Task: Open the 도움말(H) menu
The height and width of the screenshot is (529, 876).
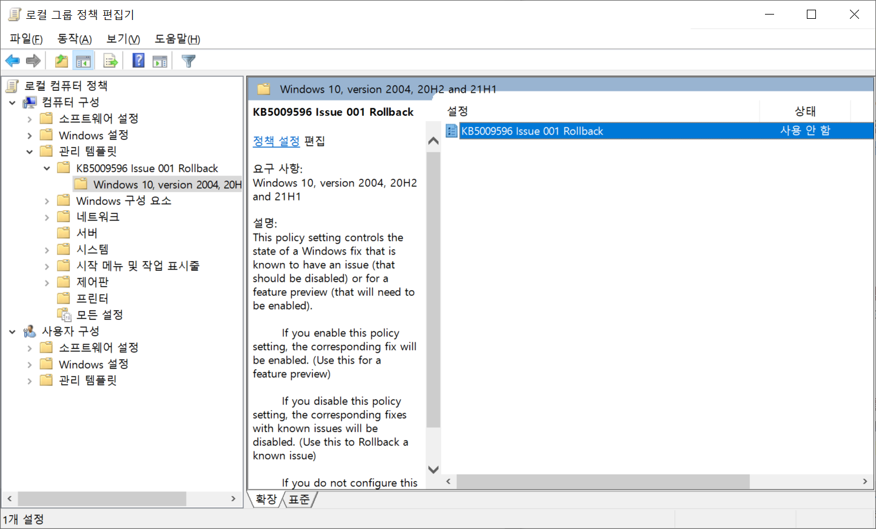Action: click(x=177, y=39)
